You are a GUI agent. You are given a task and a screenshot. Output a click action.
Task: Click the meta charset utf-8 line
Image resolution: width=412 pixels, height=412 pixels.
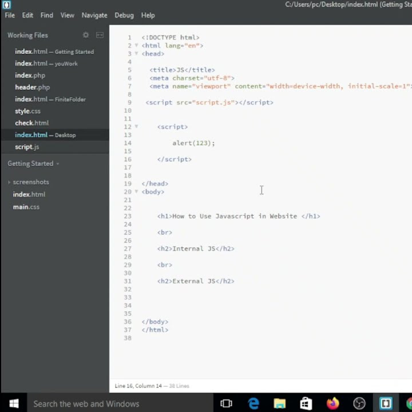[192, 78]
